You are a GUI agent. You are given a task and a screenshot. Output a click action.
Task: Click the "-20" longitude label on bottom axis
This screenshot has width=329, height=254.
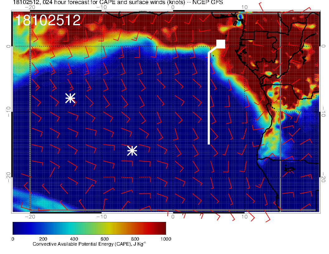30,217
